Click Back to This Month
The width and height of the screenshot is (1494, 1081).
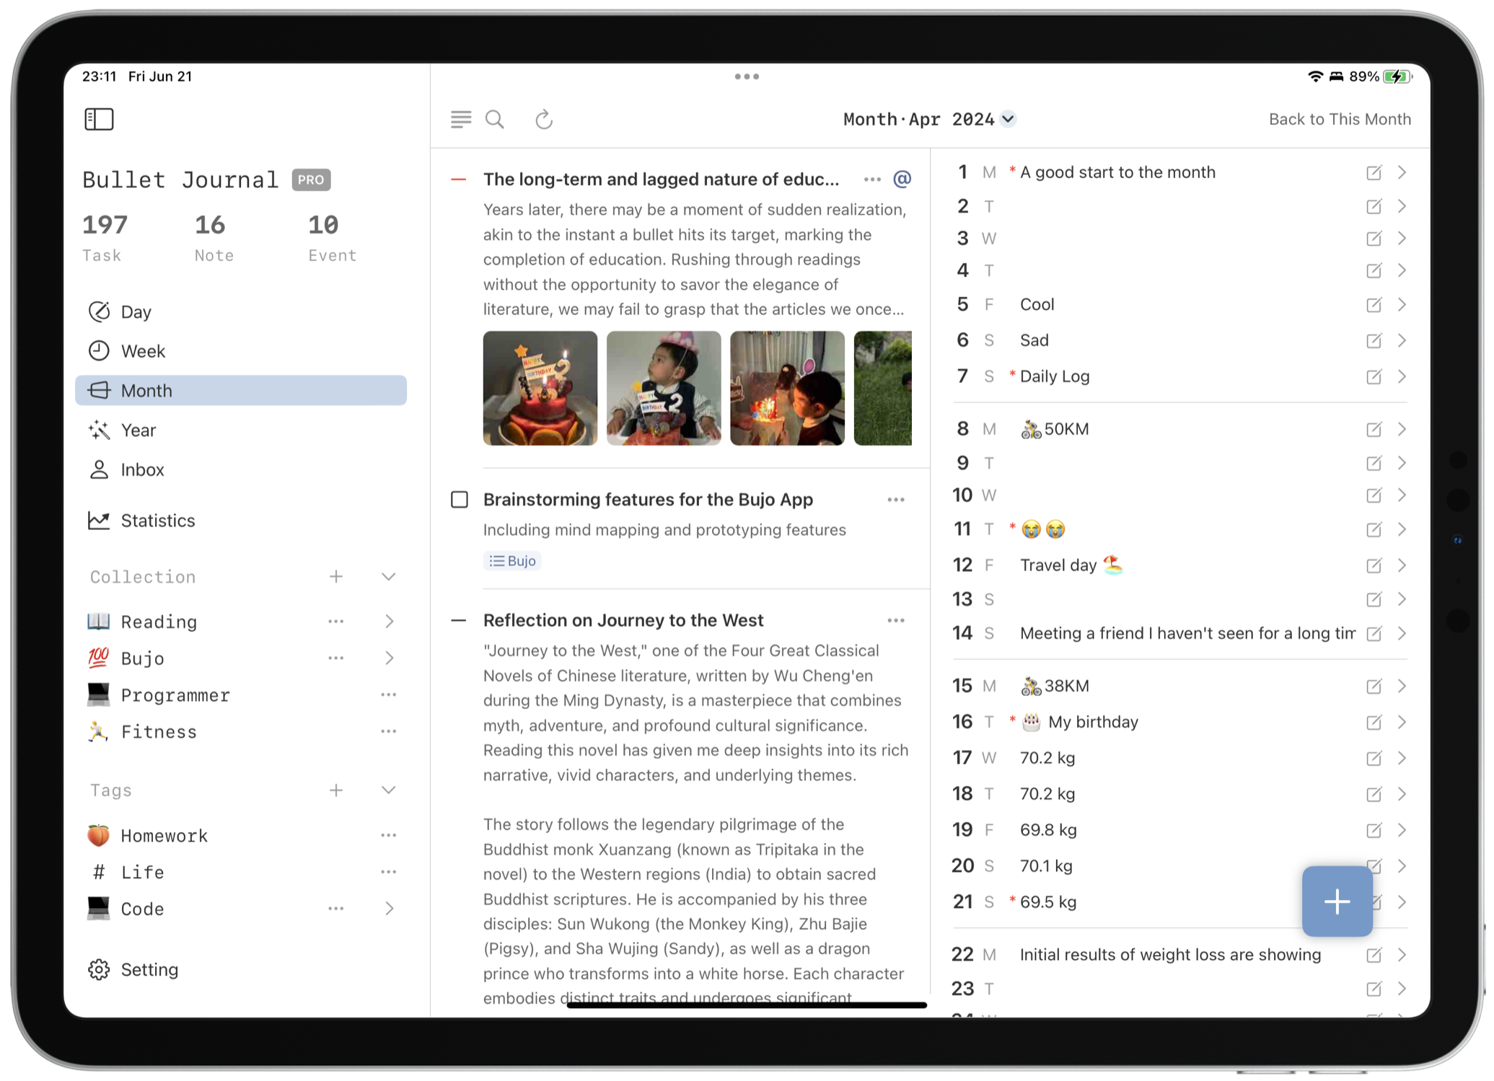[x=1340, y=119]
